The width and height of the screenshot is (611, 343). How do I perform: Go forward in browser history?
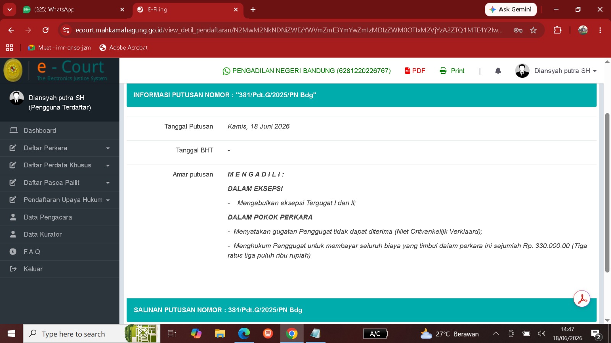click(28, 30)
